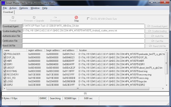
Task: Click the Auth File button
Action: pyautogui.click(x=157, y=36)
